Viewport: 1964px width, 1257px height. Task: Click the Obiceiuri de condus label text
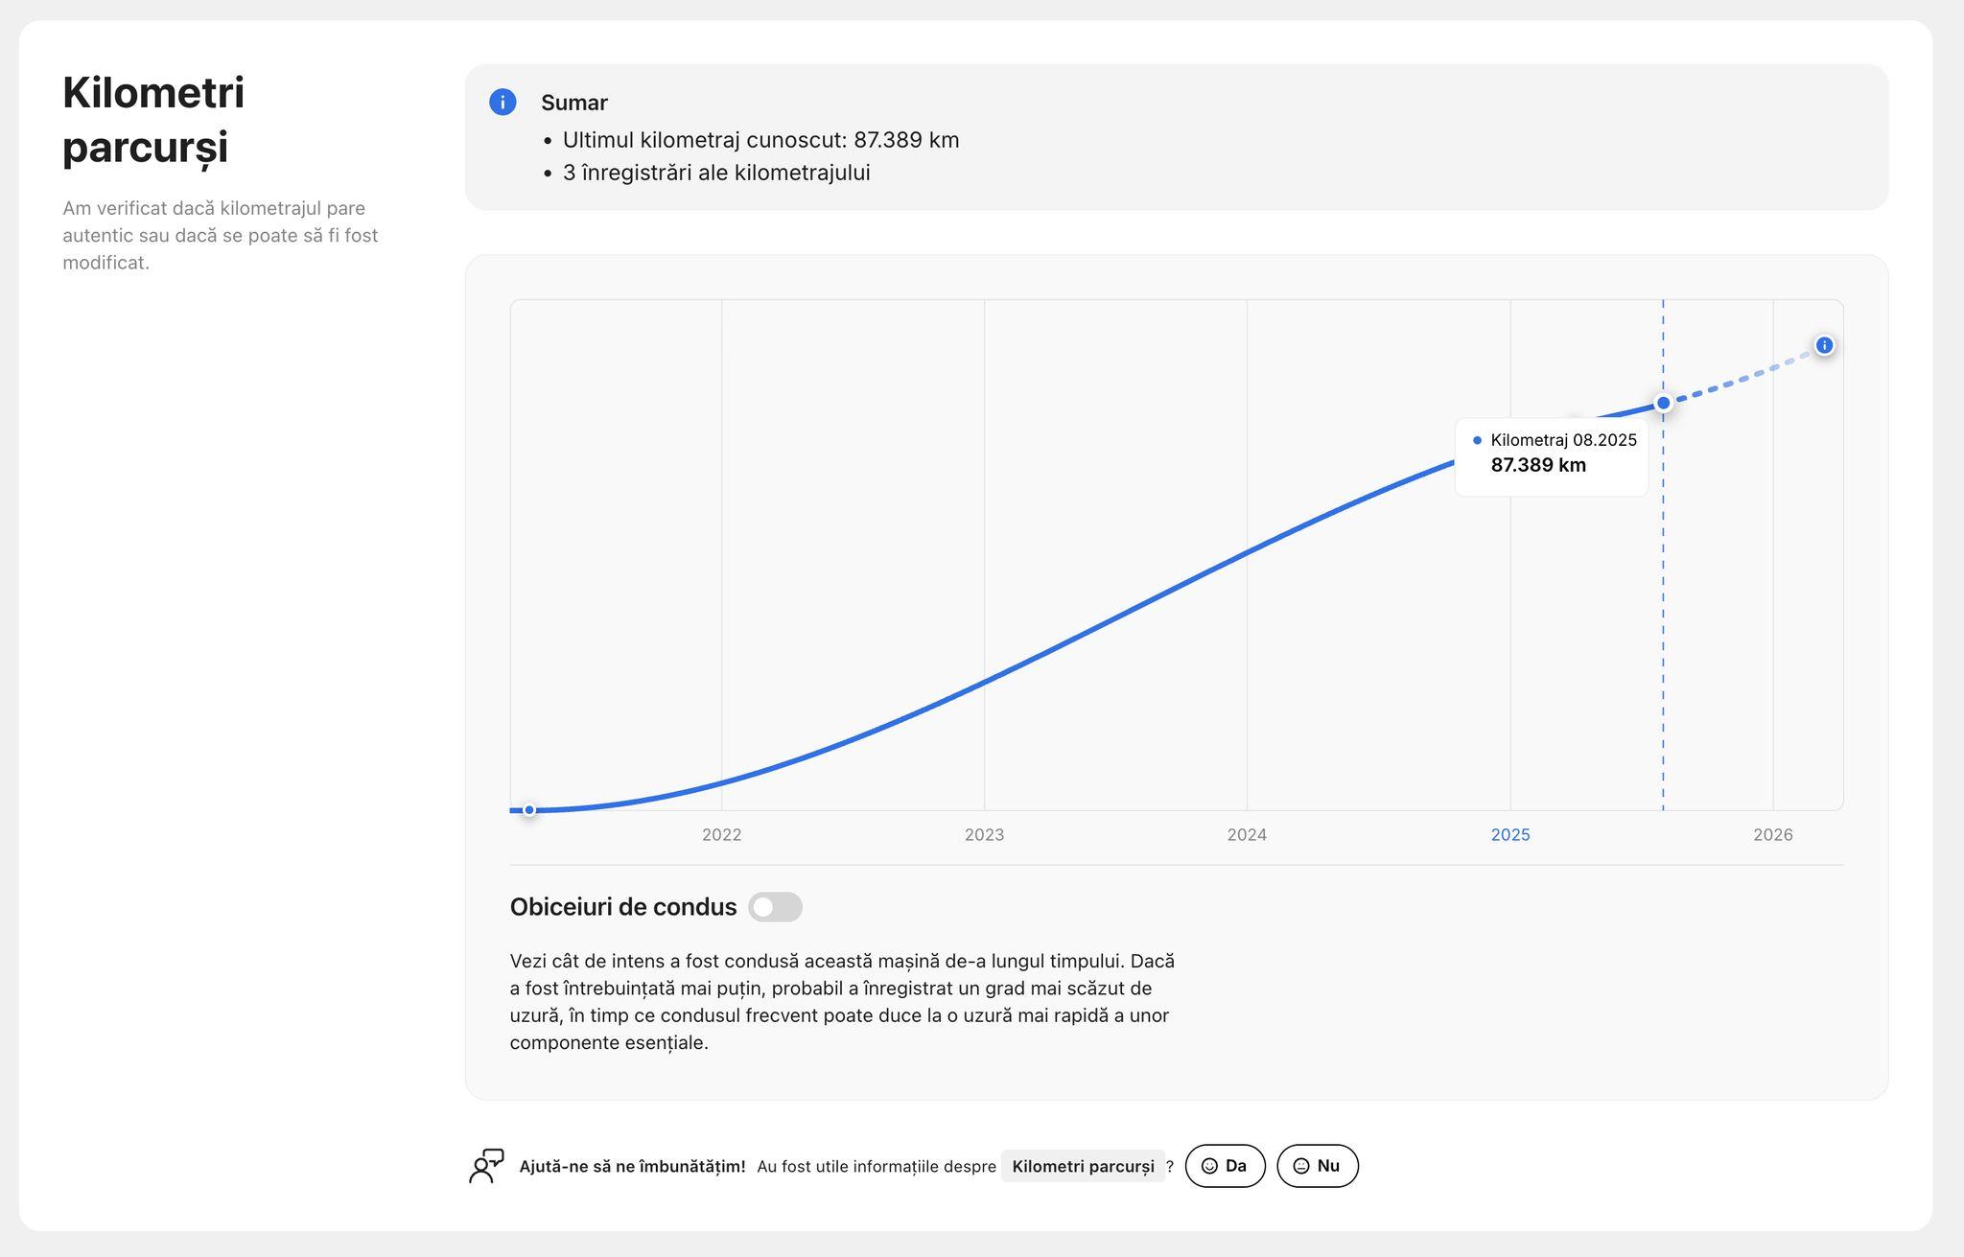(623, 907)
